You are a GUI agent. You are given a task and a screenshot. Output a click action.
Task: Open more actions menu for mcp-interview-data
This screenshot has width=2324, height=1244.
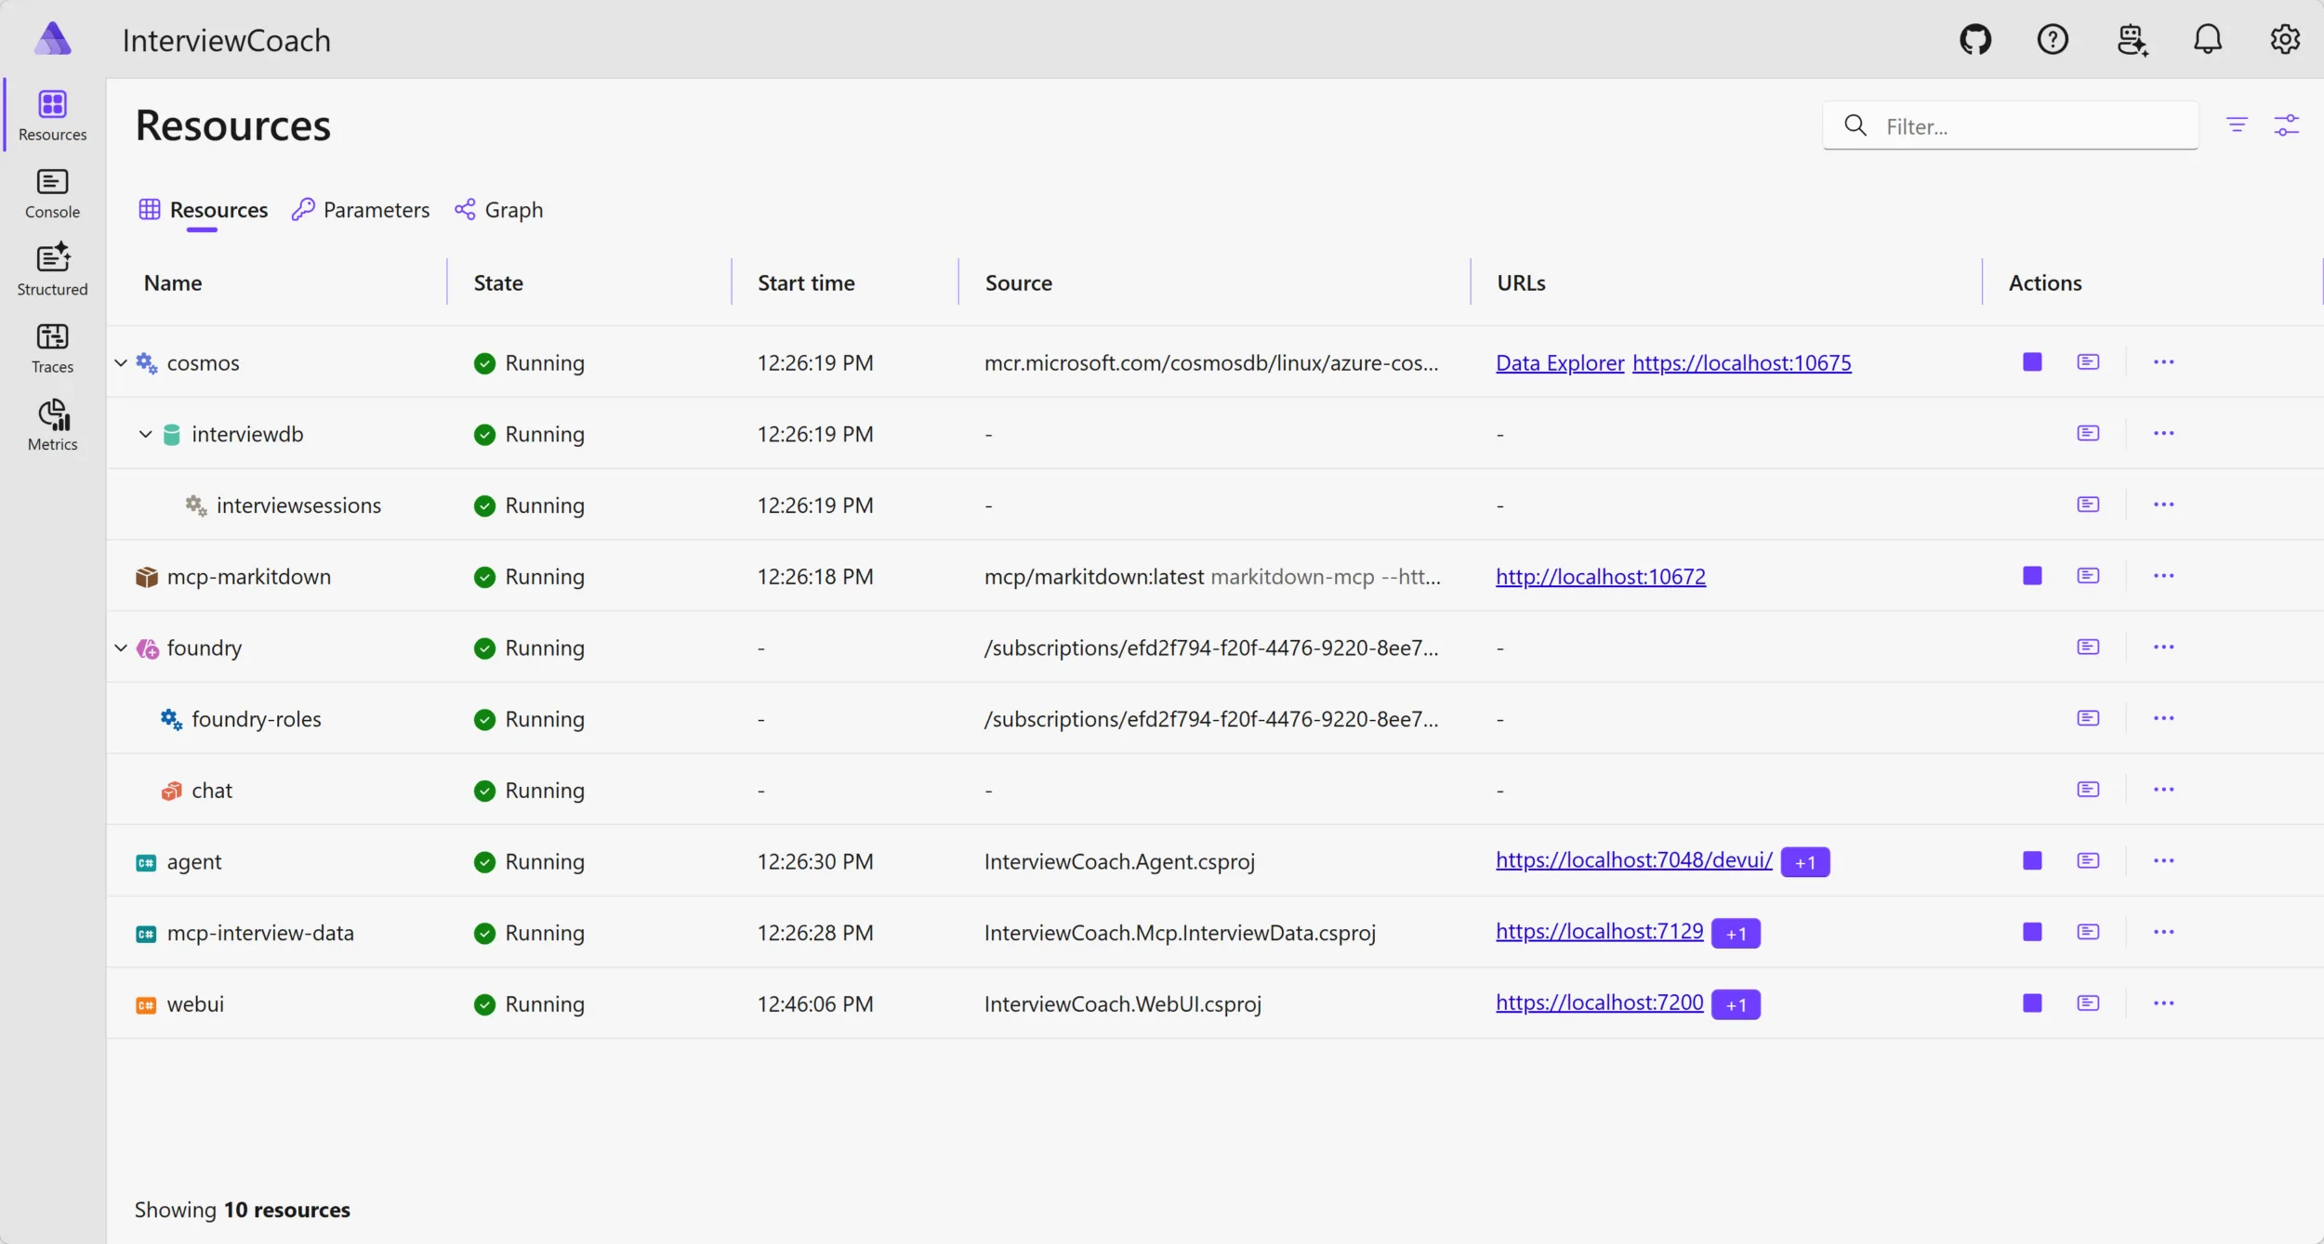coord(2163,932)
